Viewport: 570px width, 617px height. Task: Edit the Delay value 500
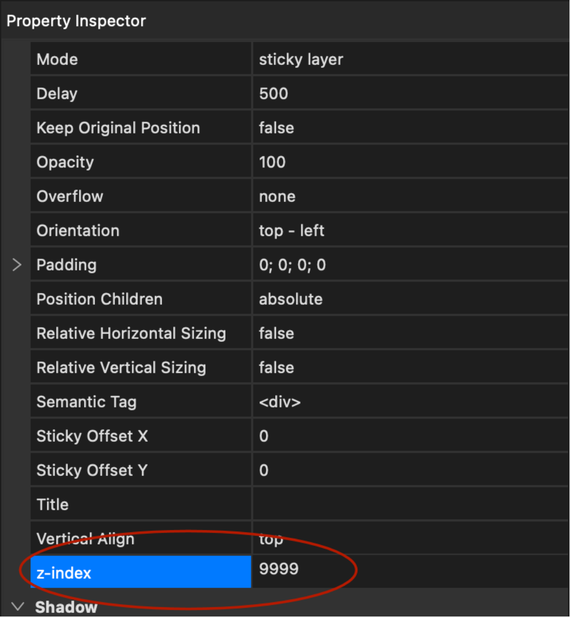(409, 94)
